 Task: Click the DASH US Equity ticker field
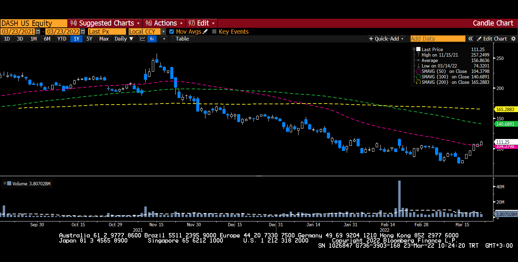tap(34, 23)
